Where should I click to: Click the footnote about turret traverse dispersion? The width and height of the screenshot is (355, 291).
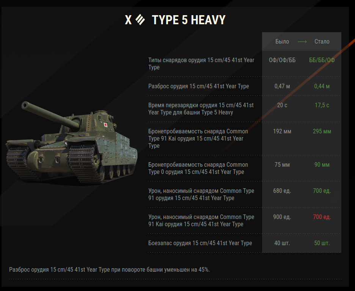tap(109, 269)
